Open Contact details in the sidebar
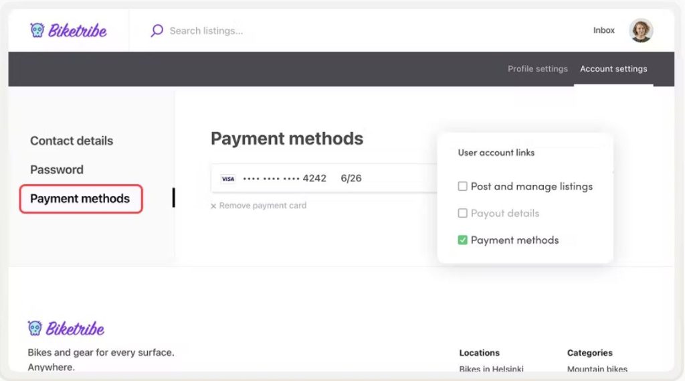 (x=72, y=141)
